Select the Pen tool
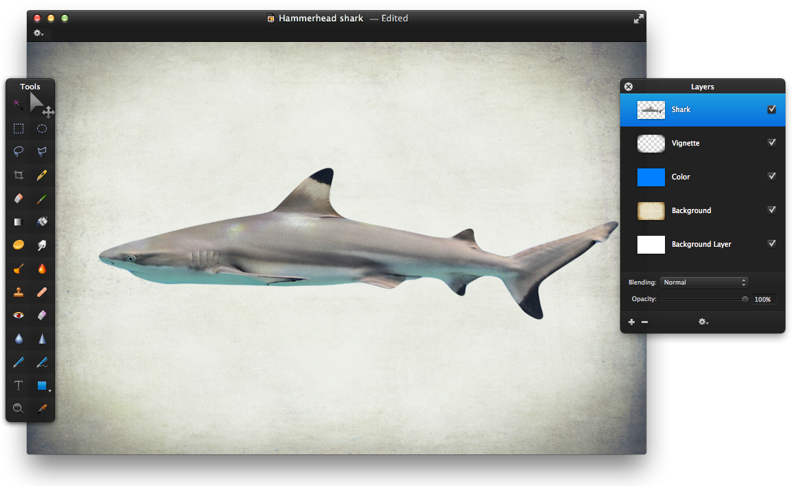 [x=18, y=362]
